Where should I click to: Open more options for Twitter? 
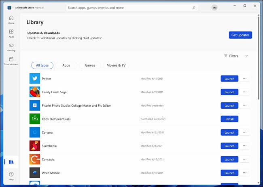[244, 79]
